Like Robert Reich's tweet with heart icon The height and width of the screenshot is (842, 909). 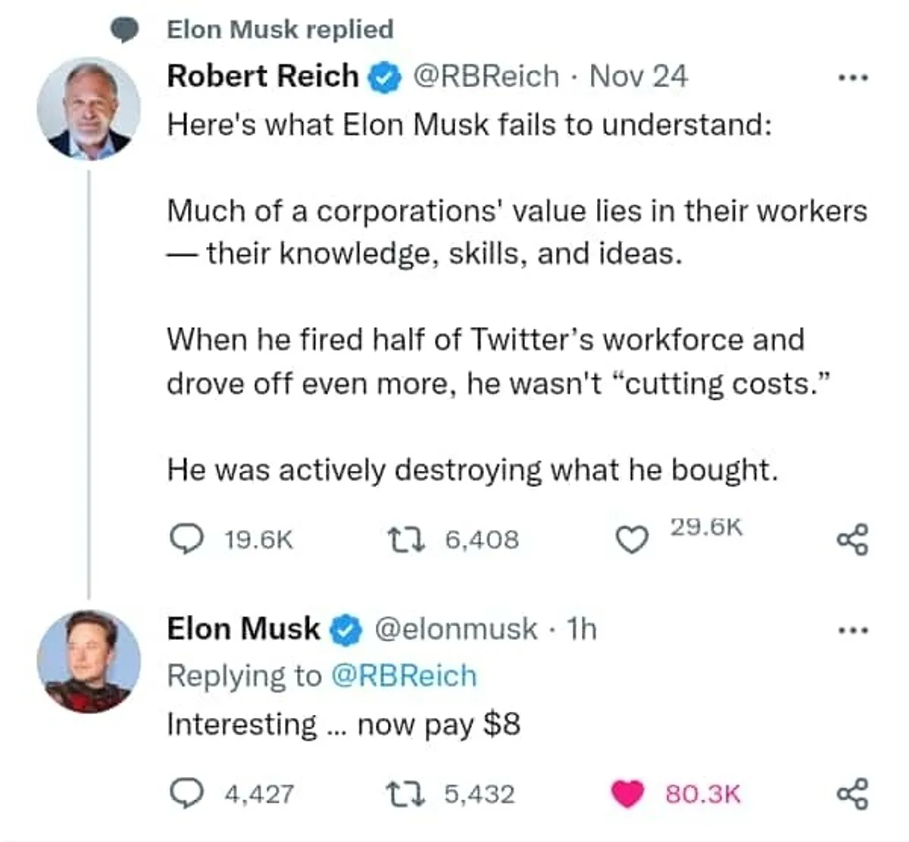pos(630,540)
